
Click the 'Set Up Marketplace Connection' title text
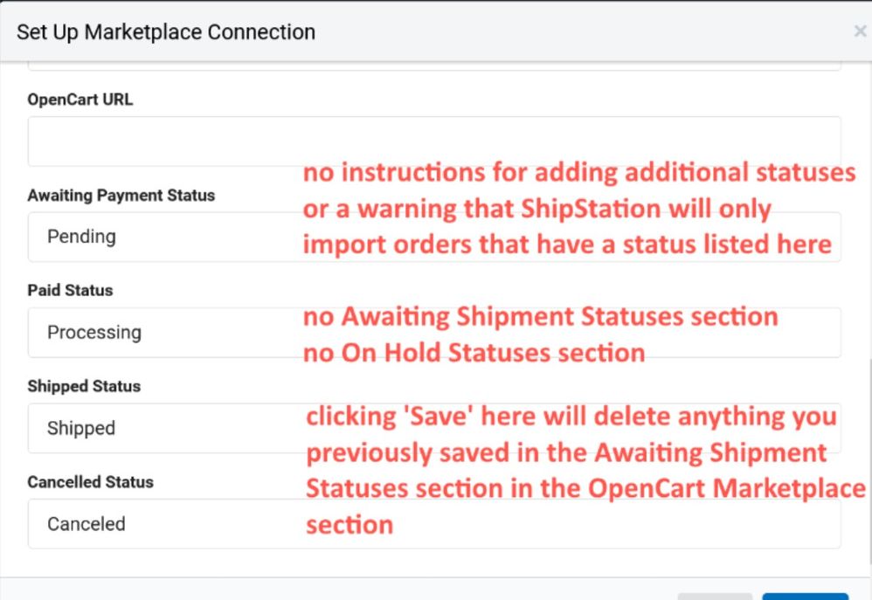point(166,32)
